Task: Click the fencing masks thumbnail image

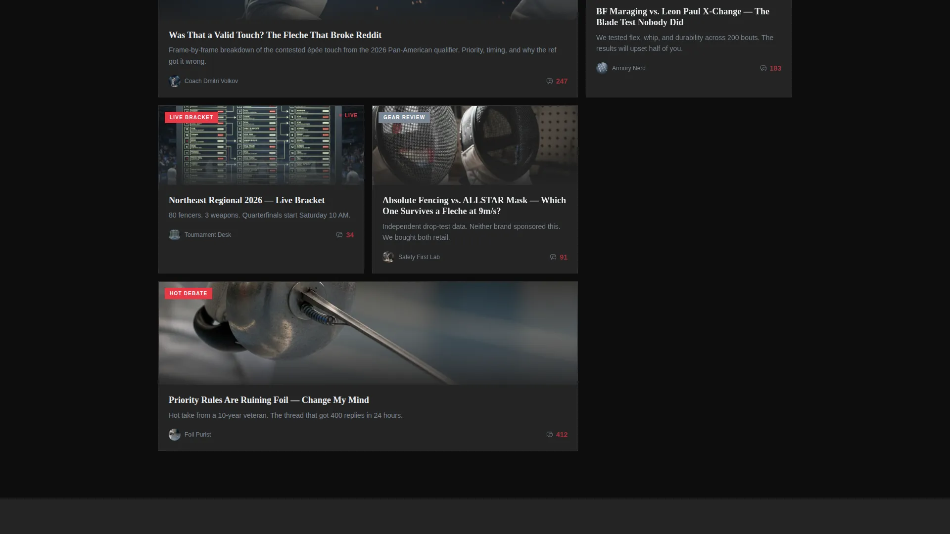Action: (x=475, y=145)
